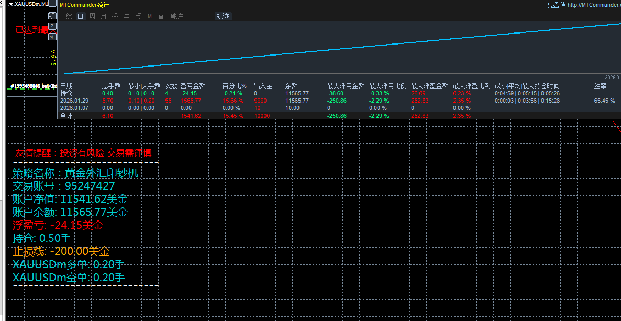The width and height of the screenshot is (621, 321).
Task: Select the 年 yearly statistics view
Action: tap(126, 16)
